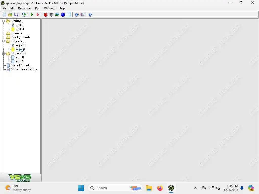Open the File menu
Image resolution: width=259 pixels, height=194 pixels.
click(4, 8)
